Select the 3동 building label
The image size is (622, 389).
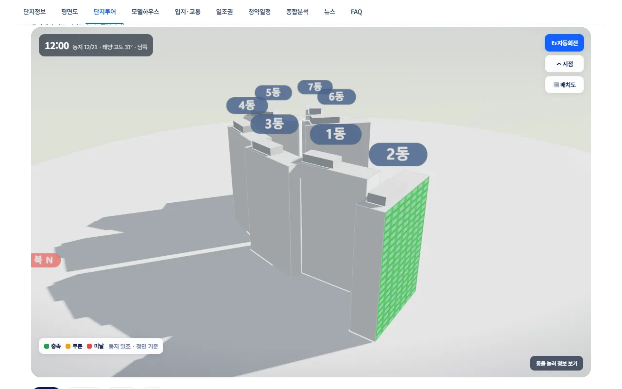coord(274,124)
